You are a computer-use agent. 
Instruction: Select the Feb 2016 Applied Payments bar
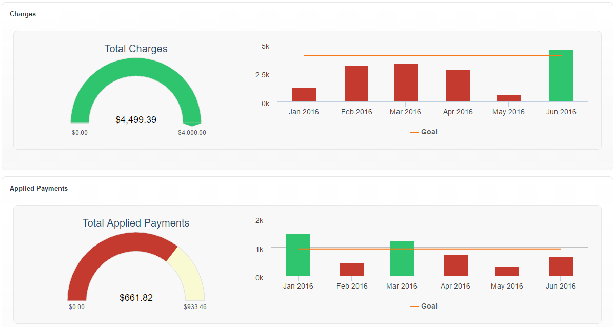(352, 270)
